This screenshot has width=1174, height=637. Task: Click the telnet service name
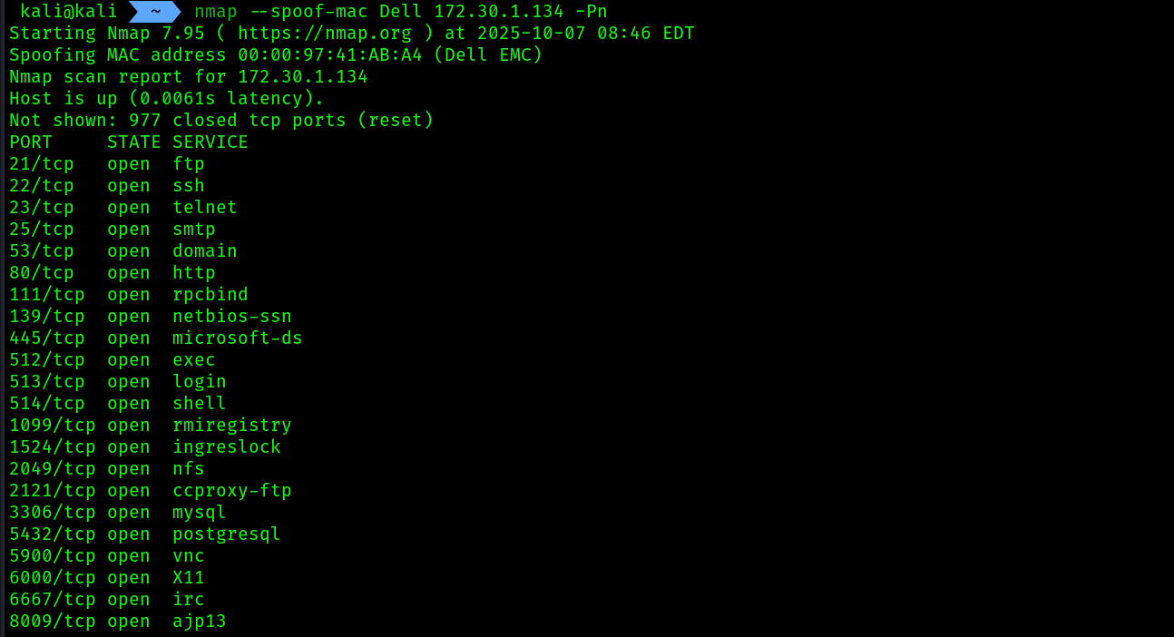(205, 208)
